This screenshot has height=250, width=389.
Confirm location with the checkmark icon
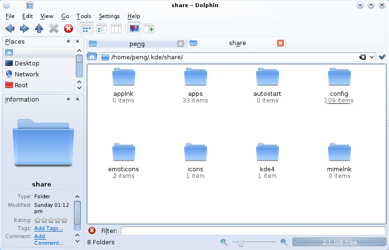click(x=382, y=57)
